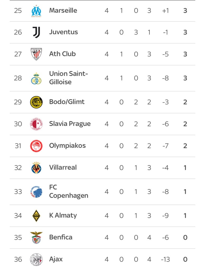Open the FC Copenhagen team page
This screenshot has height=270, width=205.
coord(68,192)
